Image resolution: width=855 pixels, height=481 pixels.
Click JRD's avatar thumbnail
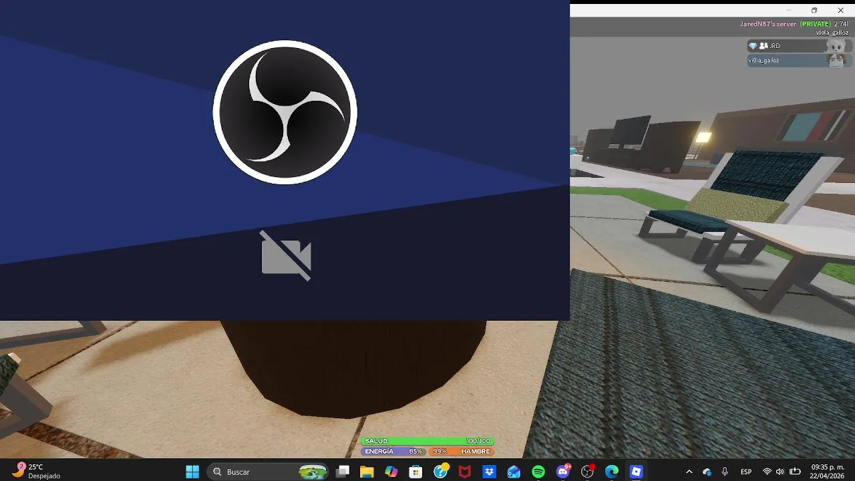[x=836, y=45]
